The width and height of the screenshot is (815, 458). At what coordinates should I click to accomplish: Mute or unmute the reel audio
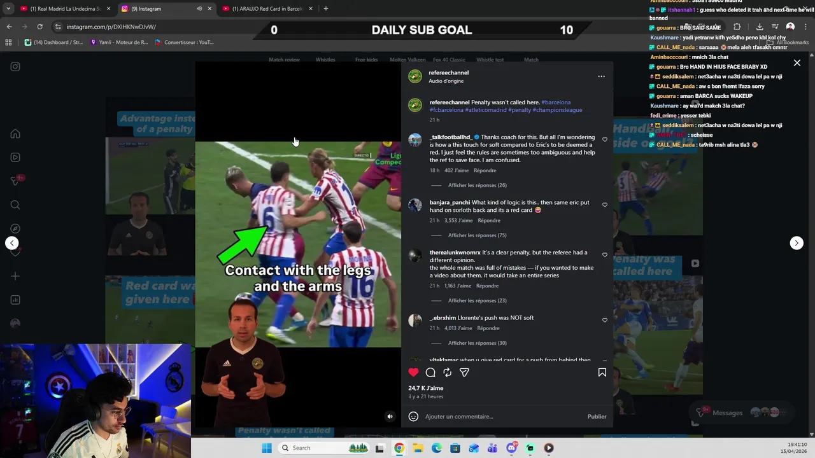[390, 417]
